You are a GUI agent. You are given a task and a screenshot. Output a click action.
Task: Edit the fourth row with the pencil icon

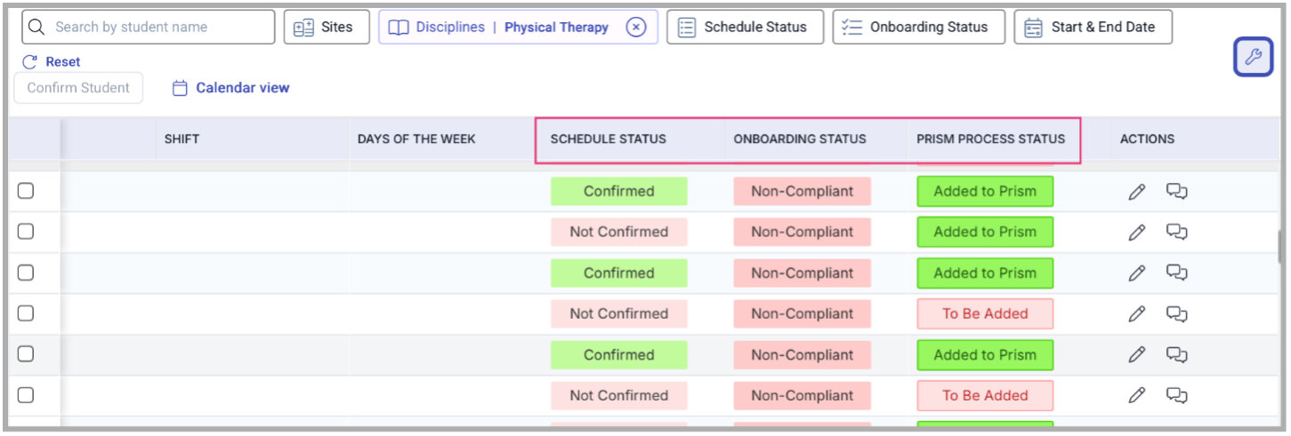click(x=1136, y=314)
